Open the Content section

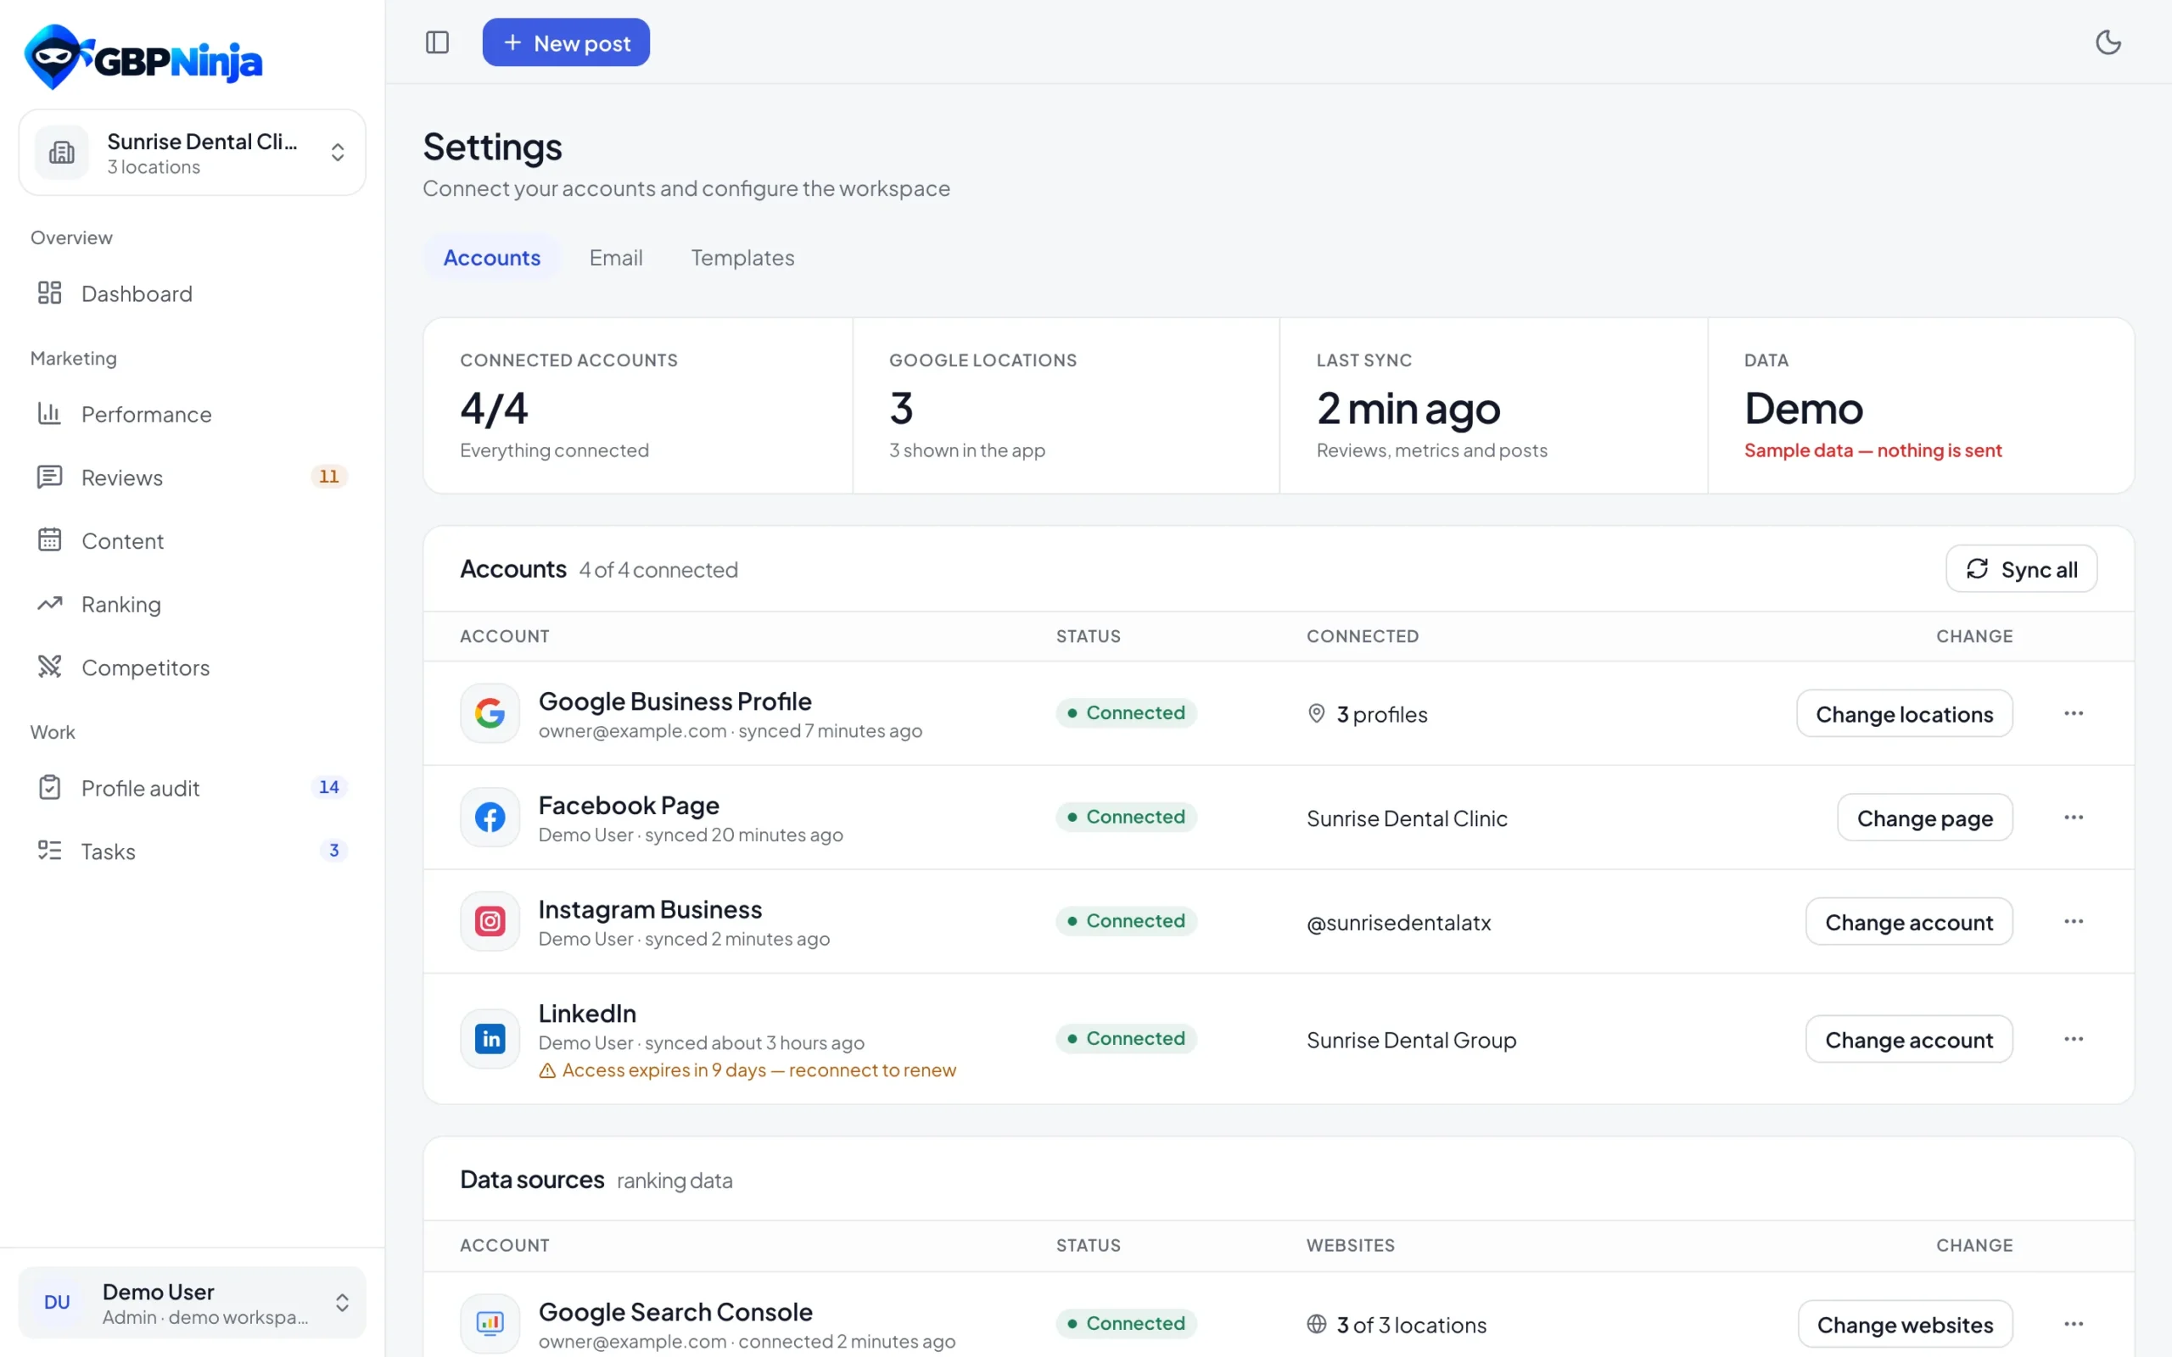coord(192,540)
